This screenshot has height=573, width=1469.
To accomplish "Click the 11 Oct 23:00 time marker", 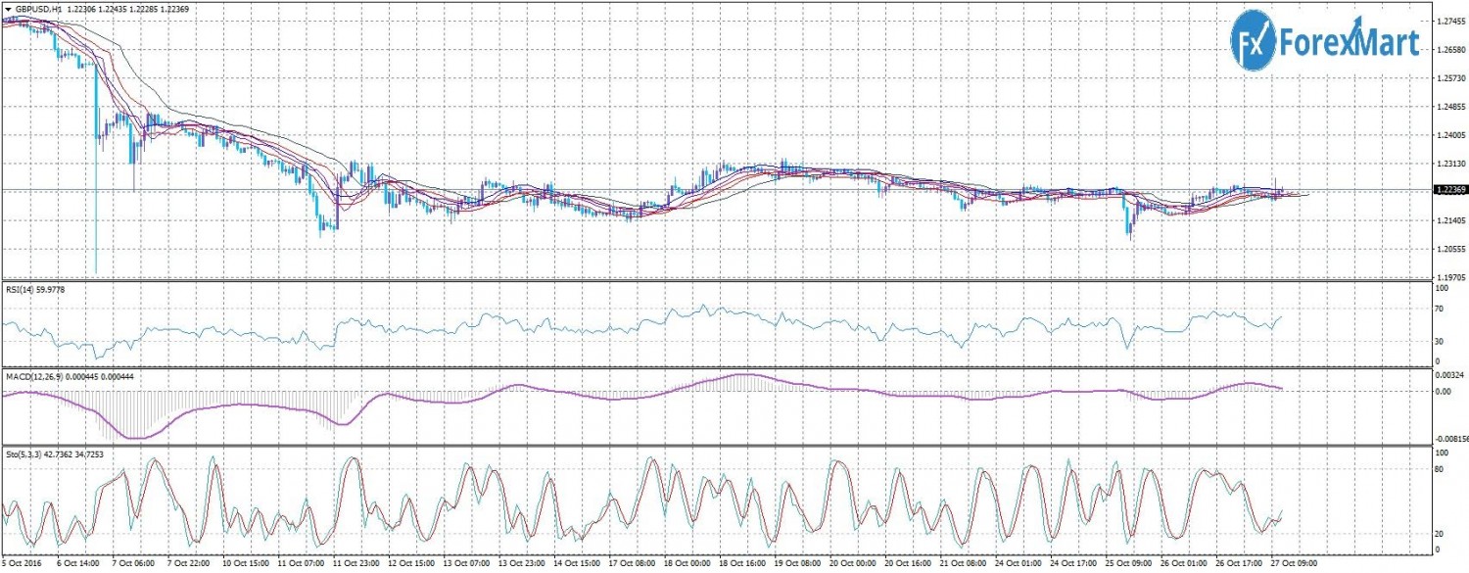I will (x=355, y=565).
